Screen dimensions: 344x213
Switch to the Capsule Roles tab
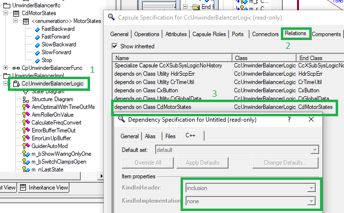click(x=209, y=34)
